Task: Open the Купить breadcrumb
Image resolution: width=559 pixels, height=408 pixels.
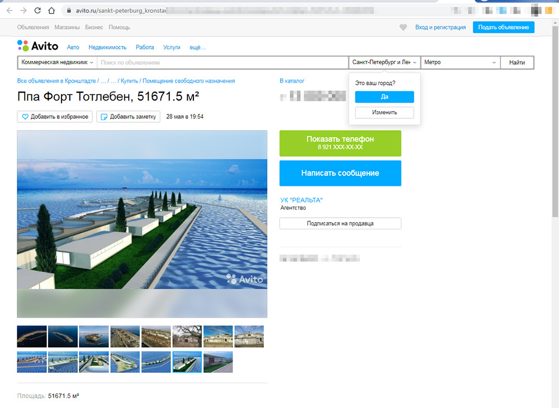Action: [x=129, y=81]
